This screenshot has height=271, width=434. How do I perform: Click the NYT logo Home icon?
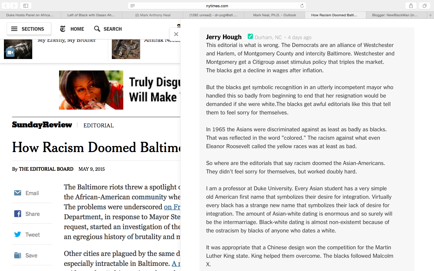click(x=63, y=29)
